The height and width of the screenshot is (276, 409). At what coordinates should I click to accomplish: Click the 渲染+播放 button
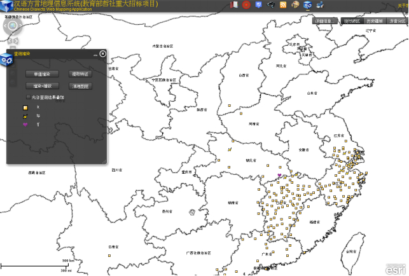point(42,86)
